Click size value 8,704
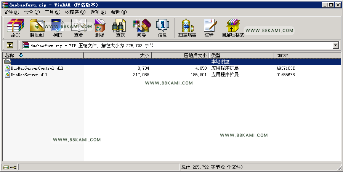The image size is (343, 172). tap(144, 68)
